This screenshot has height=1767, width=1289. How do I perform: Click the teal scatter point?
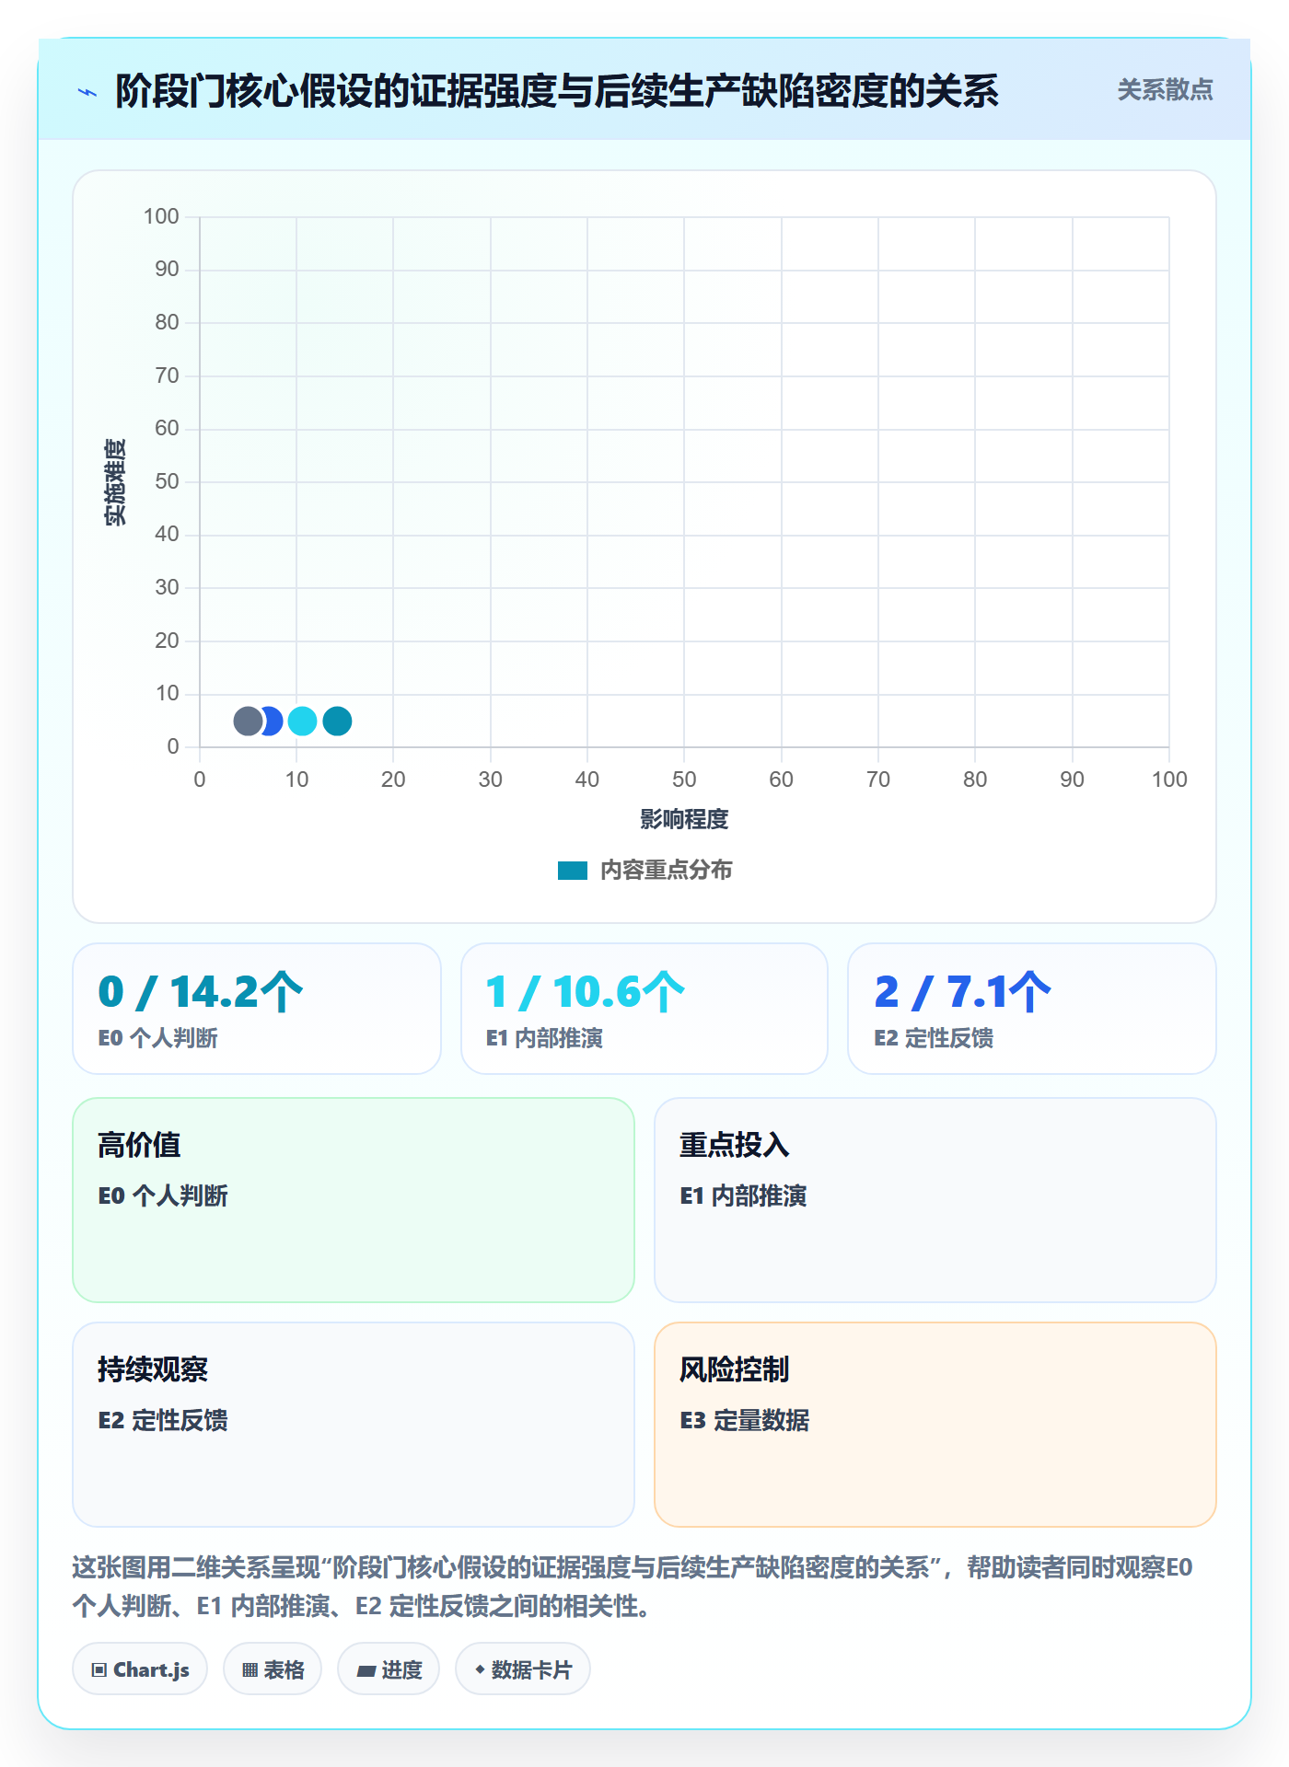[x=337, y=721]
